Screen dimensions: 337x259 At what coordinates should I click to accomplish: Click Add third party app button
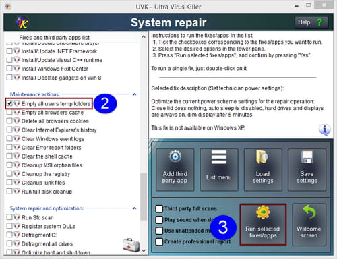tap(175, 170)
